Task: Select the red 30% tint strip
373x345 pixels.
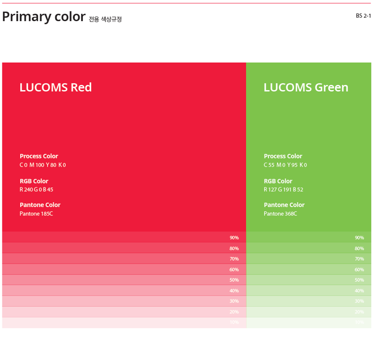Action: pos(124,301)
